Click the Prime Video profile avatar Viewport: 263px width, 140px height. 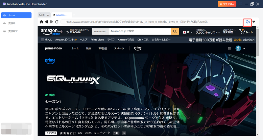pos(238,48)
